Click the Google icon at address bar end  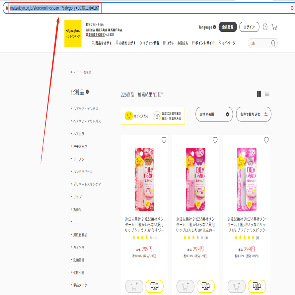pyautogui.click(x=292, y=8)
